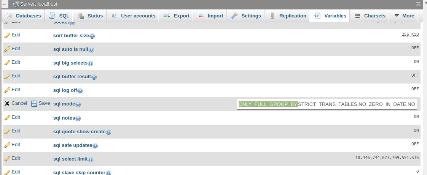Viewport: 427px width, 175px height.
Task: Collapse the top panel using the corner arrow
Action: point(419,4)
